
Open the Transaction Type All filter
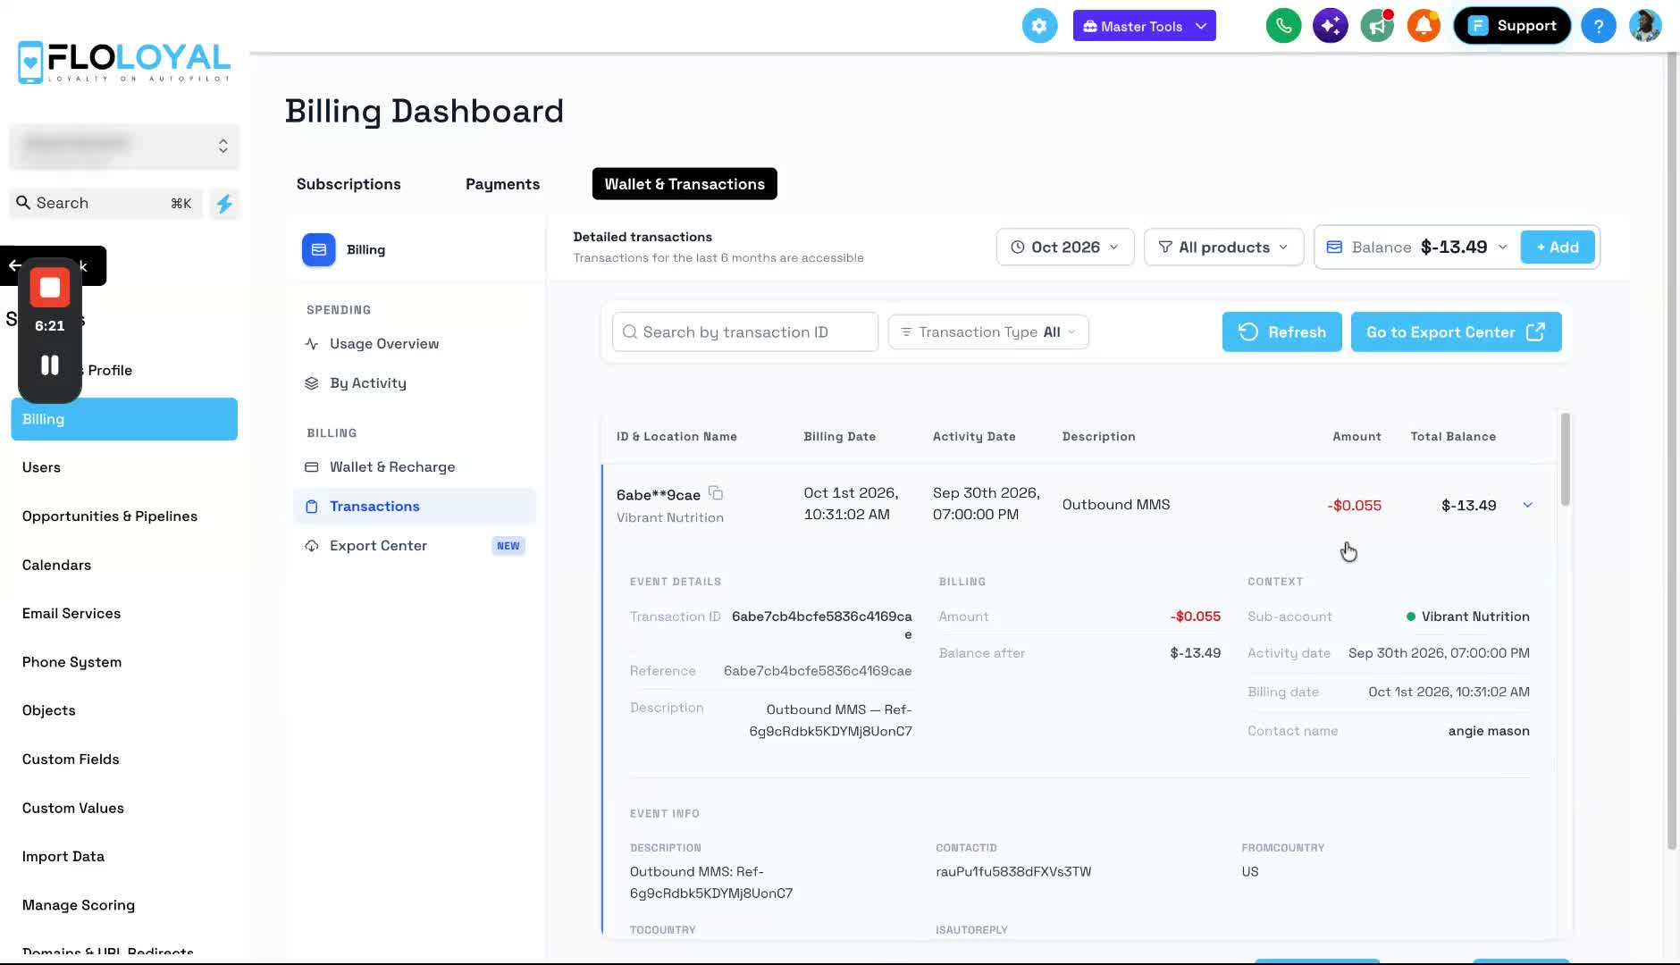(988, 332)
